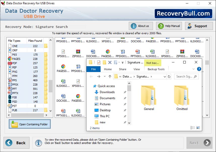Open Pictures in navigation pane
The width and height of the screenshot is (216, 152).
tap(103, 104)
